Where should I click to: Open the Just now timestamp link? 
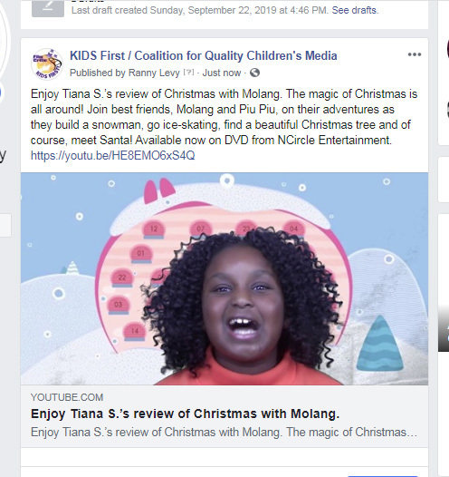[x=222, y=73]
